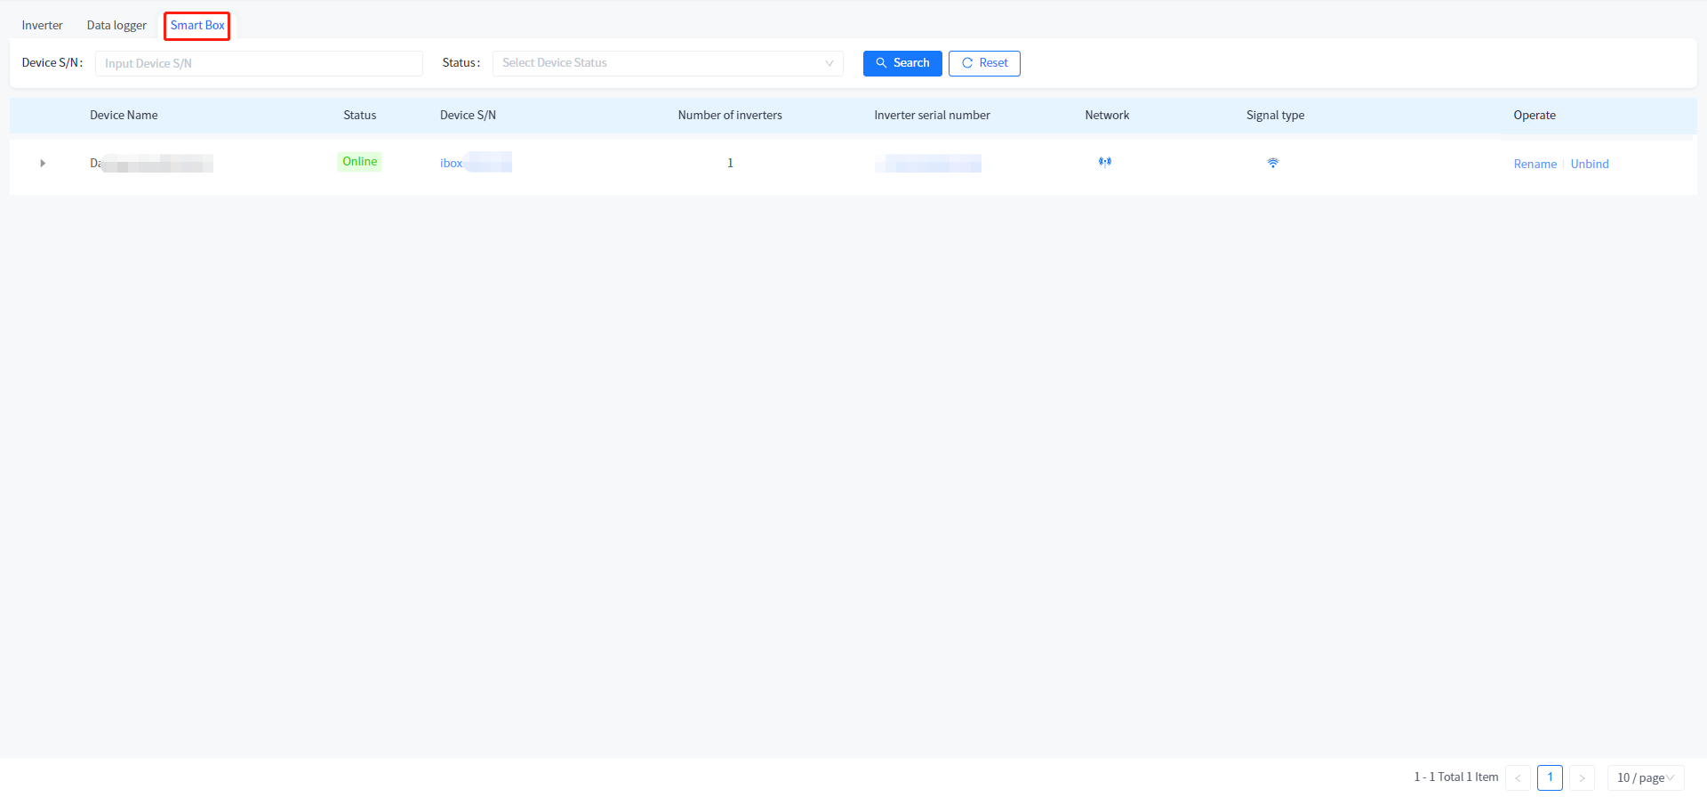Select the Smart Box tab

pos(197,26)
